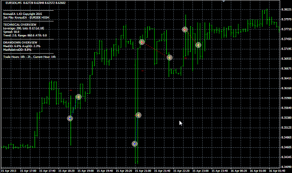
Task: Click the 8.35380 price axis label
Action: (286, 118)
